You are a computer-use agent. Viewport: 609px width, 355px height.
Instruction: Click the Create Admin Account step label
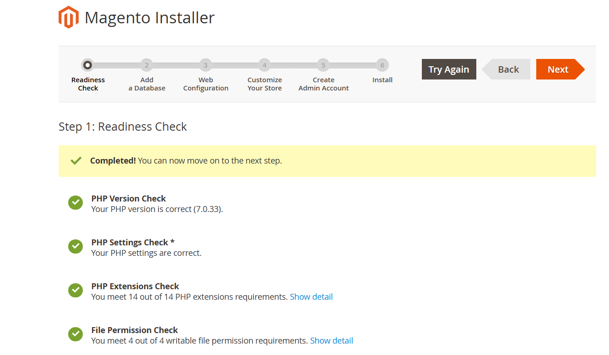(x=323, y=84)
